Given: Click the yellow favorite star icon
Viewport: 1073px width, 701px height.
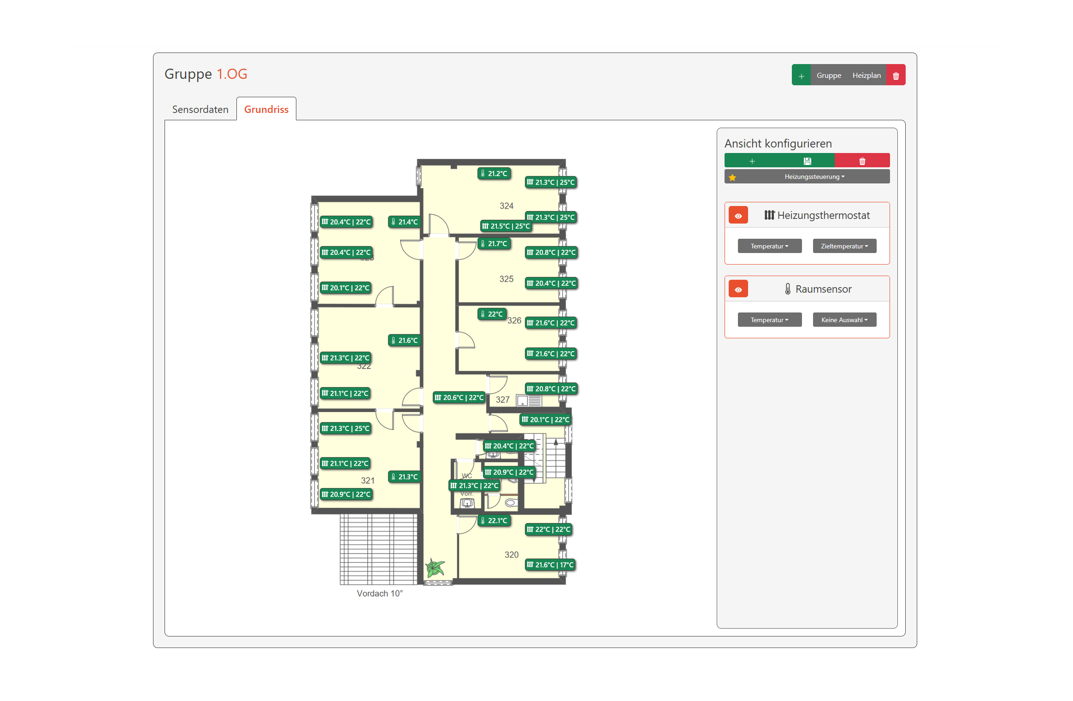Looking at the screenshot, I should (x=732, y=177).
